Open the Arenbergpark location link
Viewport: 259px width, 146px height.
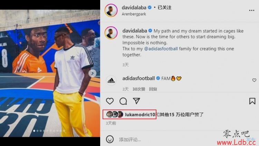pyautogui.click(x=134, y=14)
